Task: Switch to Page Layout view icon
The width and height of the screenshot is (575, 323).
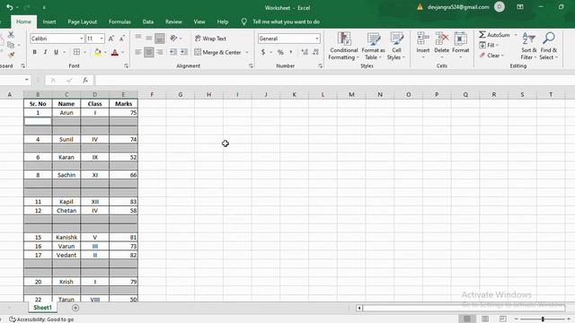Action: 485,319
